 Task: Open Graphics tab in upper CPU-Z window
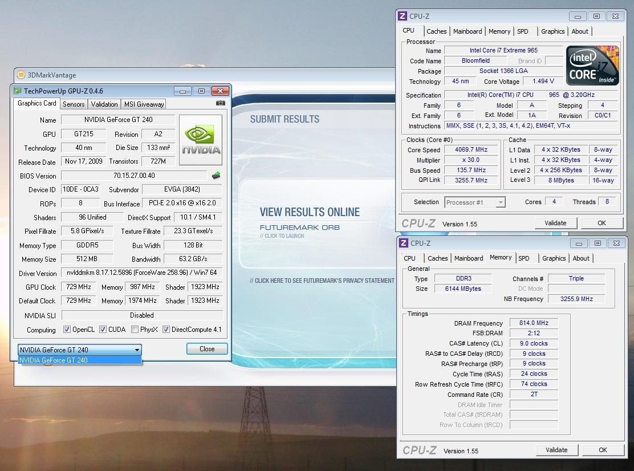point(552,31)
